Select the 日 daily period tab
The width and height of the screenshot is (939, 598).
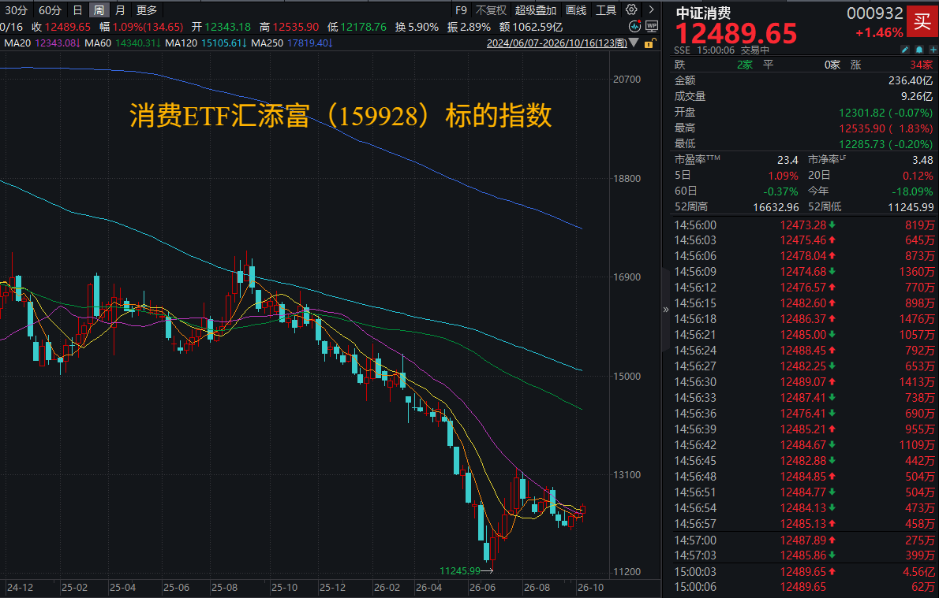point(77,10)
